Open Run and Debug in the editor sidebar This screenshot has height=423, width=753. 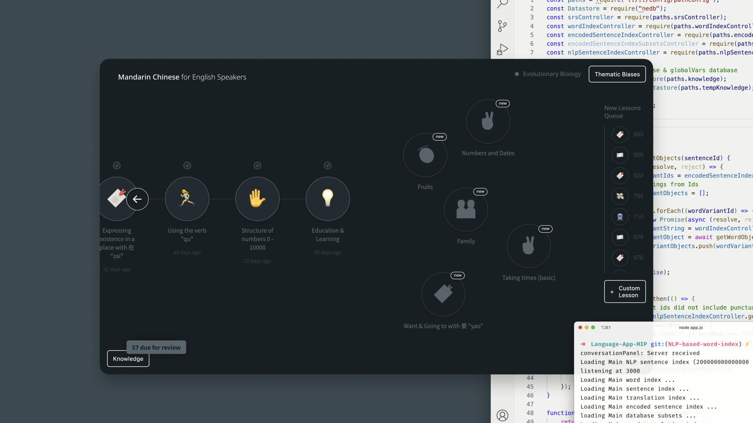coord(502,50)
